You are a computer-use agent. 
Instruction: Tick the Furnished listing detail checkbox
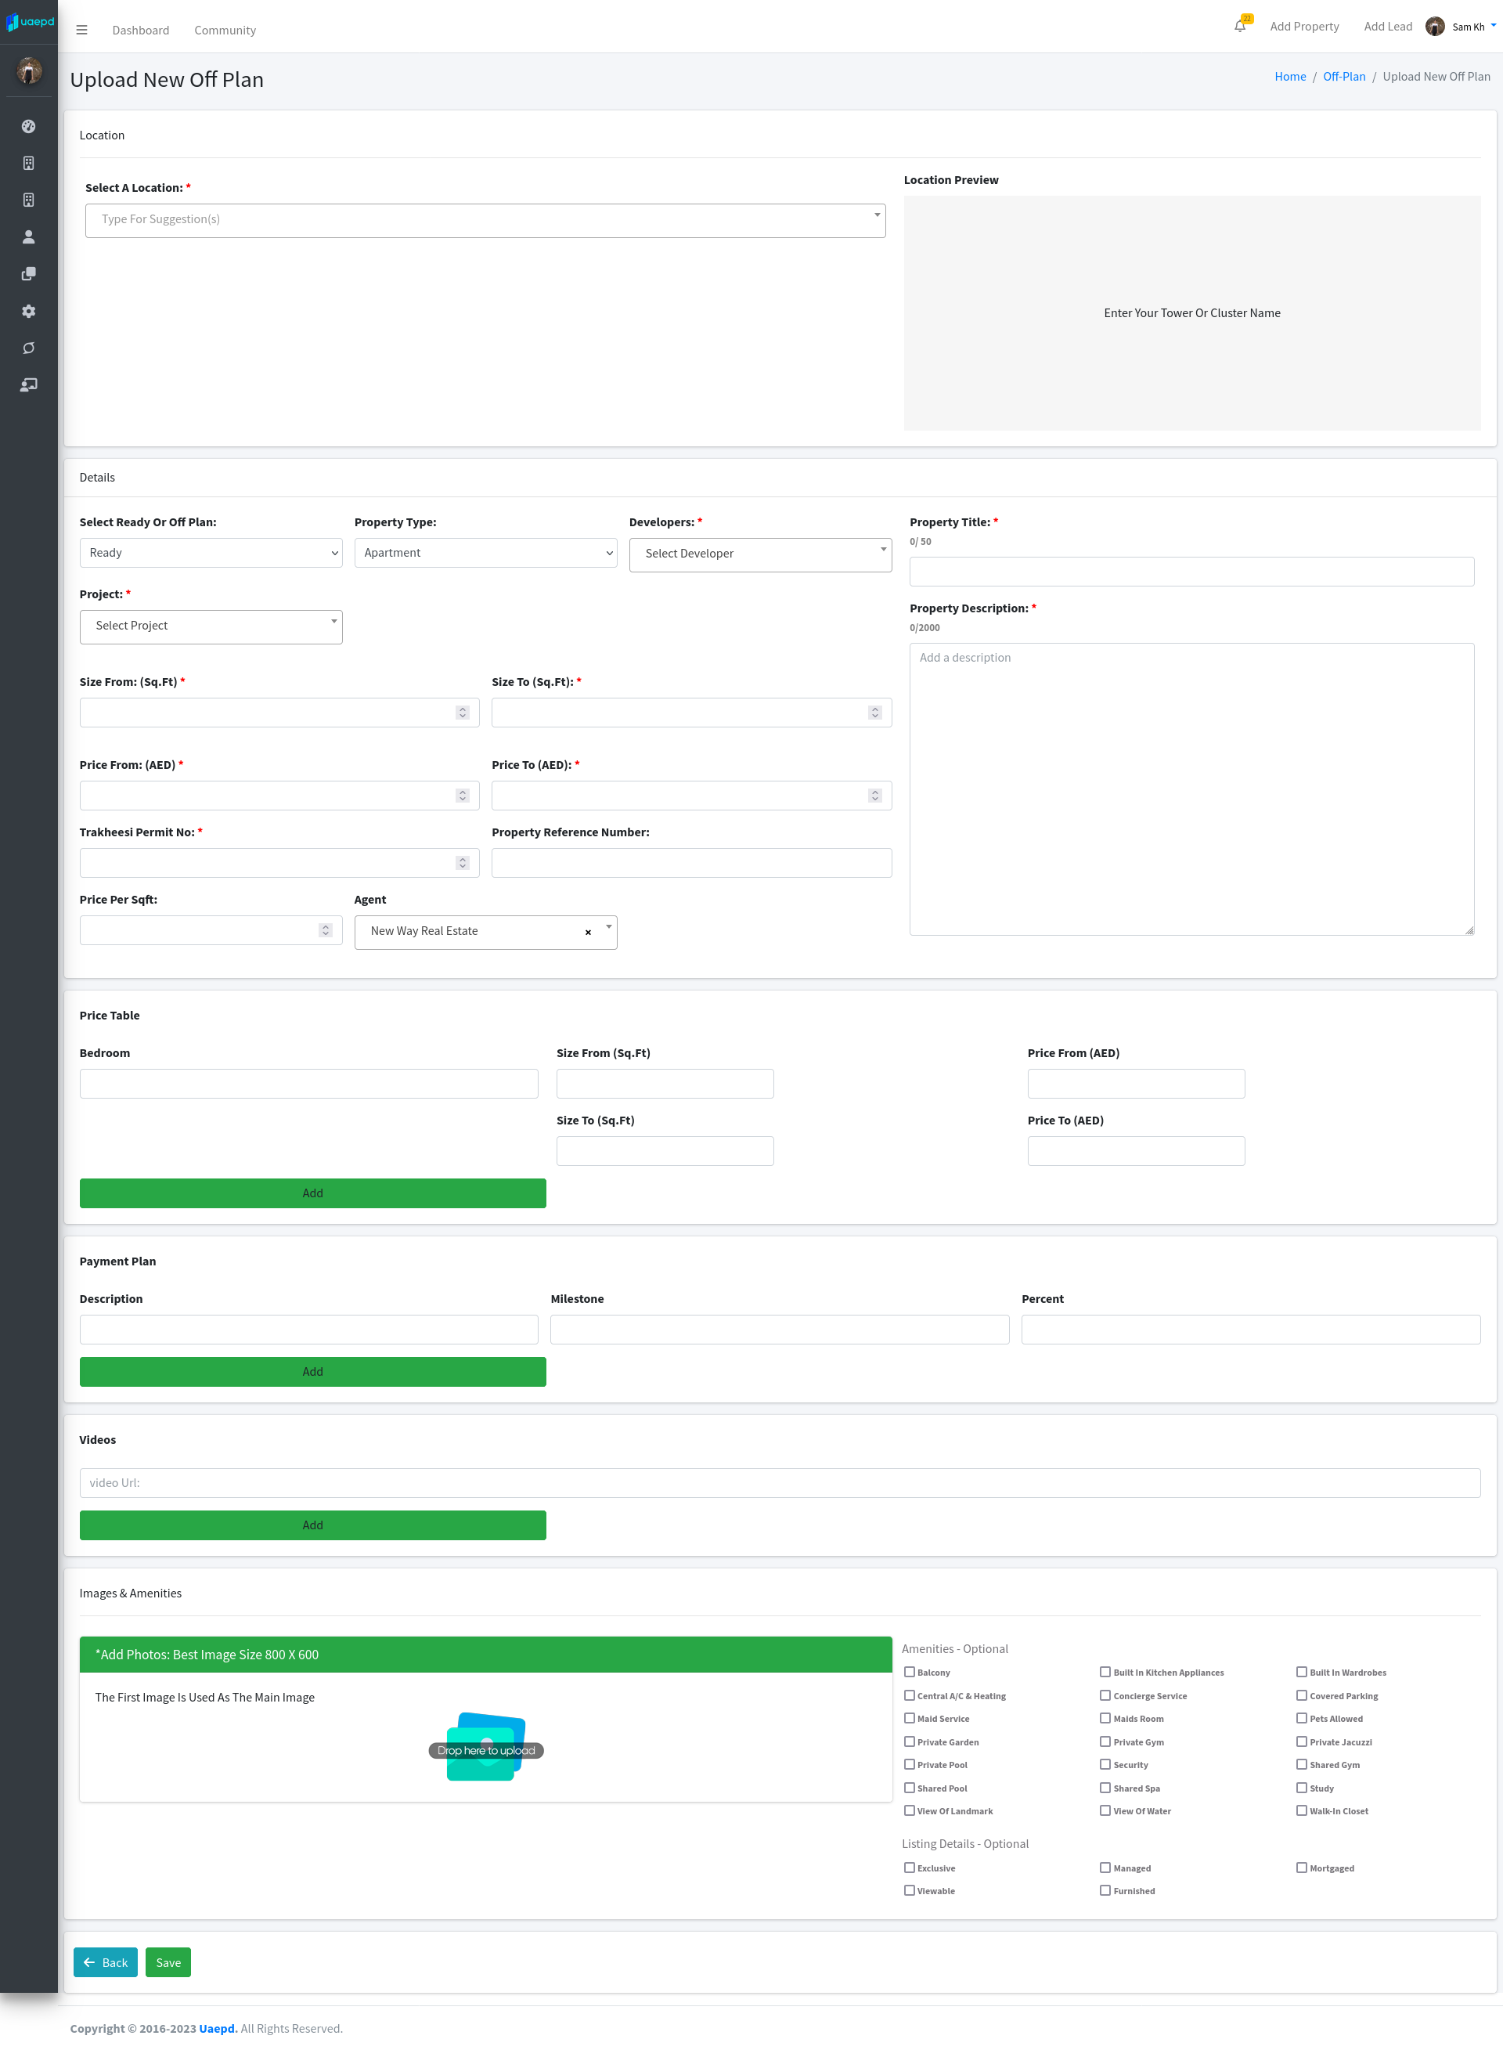pos(1105,1889)
